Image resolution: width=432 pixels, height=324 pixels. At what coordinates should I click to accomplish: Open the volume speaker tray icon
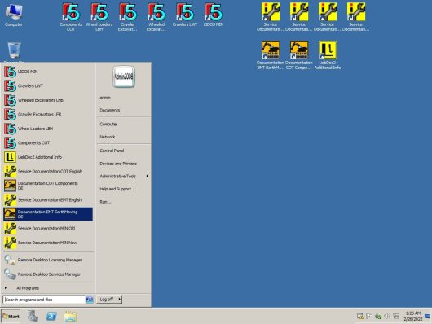(x=387, y=316)
